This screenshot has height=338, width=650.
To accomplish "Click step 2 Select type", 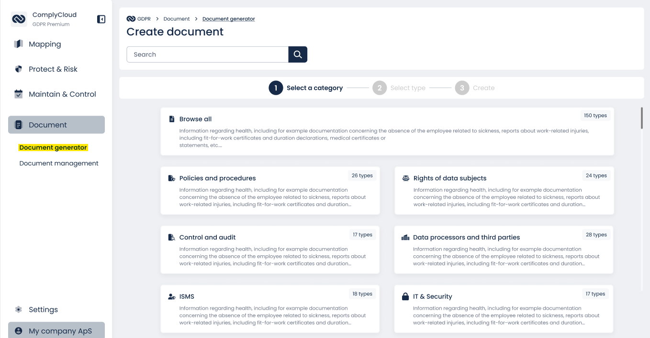I will [x=399, y=88].
